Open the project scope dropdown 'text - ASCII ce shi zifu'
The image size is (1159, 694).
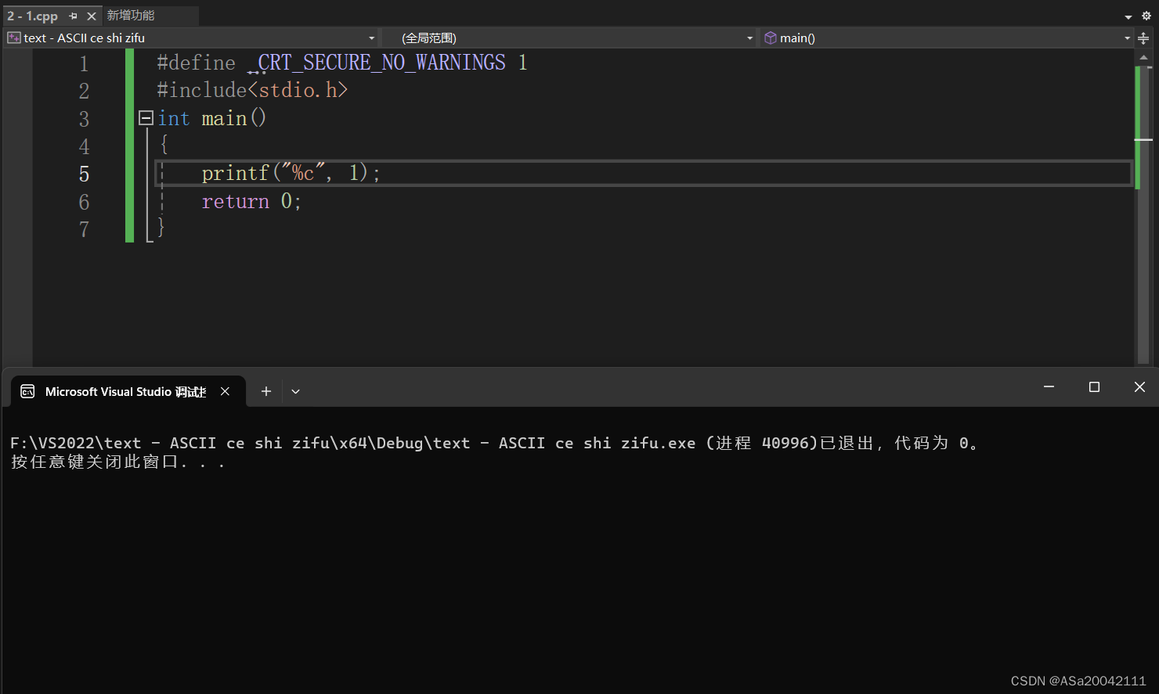(x=192, y=38)
